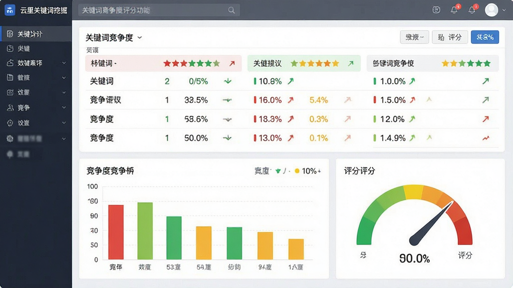Image resolution: width=513 pixels, height=288 pixels.
Task: Expand the 设置 sidebar chevron
Action: pyautogui.click(x=64, y=123)
